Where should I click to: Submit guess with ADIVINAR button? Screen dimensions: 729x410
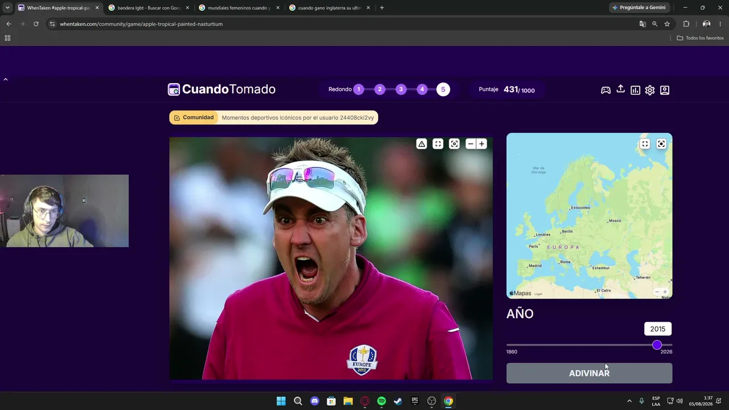(589, 373)
